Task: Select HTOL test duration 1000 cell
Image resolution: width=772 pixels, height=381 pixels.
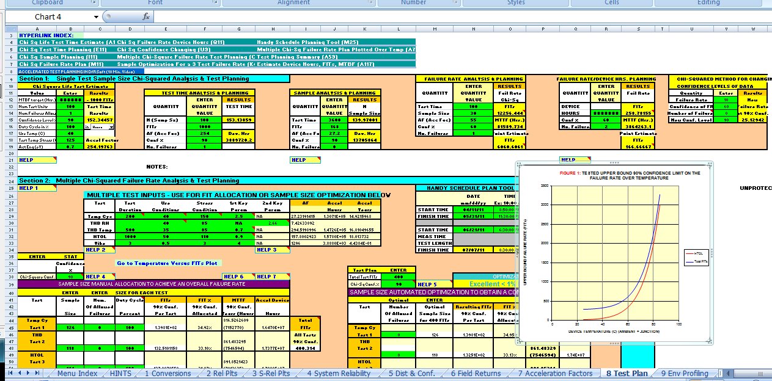Action: pyautogui.click(x=130, y=236)
